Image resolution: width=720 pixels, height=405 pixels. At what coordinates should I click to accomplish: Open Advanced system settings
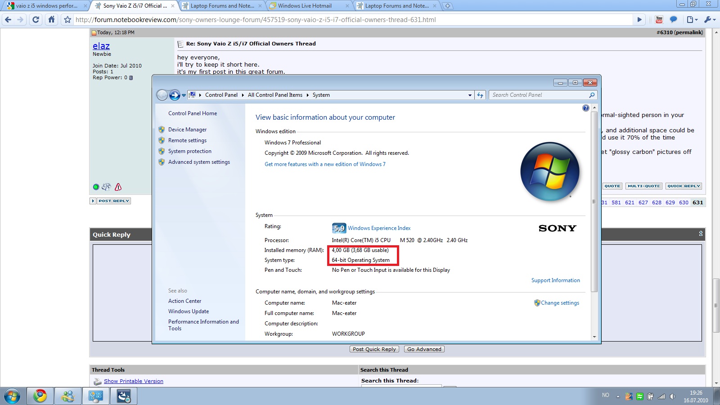199,162
